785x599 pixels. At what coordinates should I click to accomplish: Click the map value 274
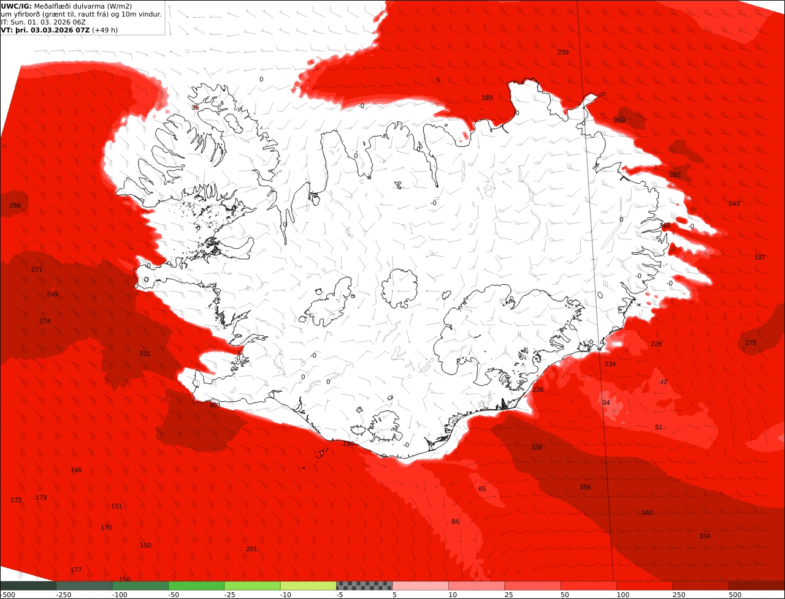[45, 321]
